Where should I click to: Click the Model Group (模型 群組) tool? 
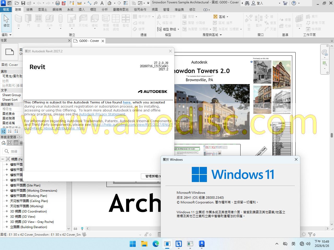[167, 29]
